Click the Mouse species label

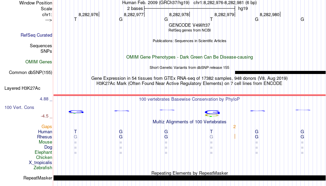(46, 142)
